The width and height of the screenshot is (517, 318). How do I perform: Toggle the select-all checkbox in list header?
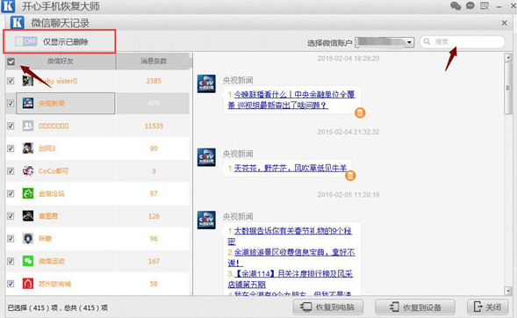pos(11,61)
